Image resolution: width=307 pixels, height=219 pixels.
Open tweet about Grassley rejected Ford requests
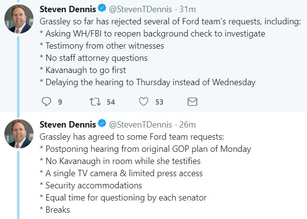pyautogui.click(x=170, y=52)
